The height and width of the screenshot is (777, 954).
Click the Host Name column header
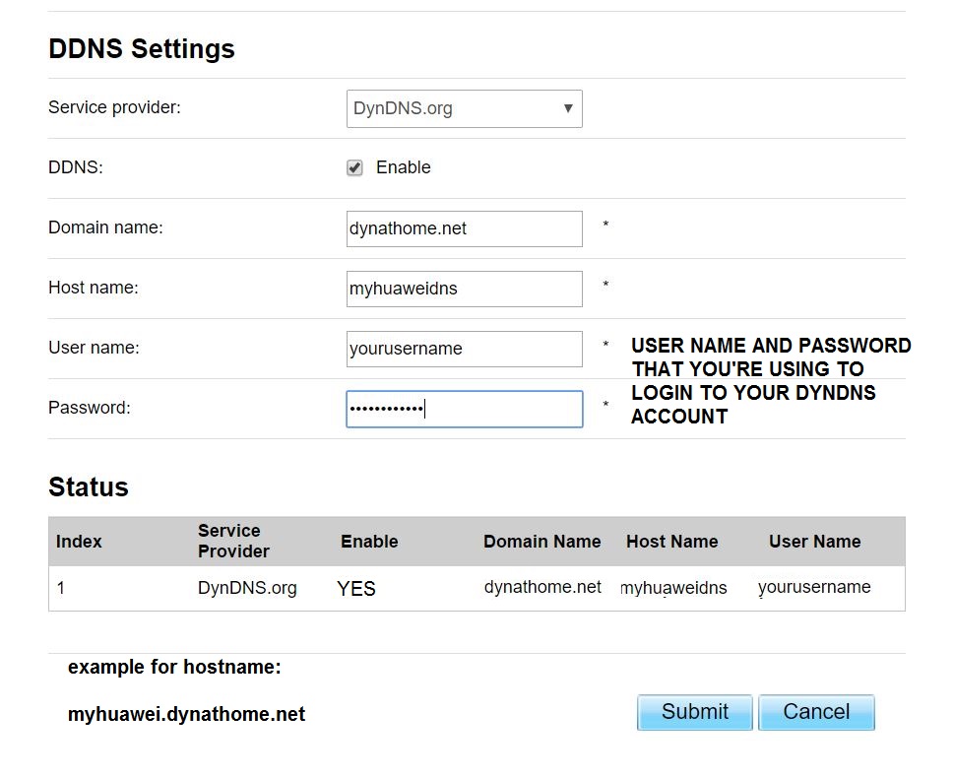point(671,542)
